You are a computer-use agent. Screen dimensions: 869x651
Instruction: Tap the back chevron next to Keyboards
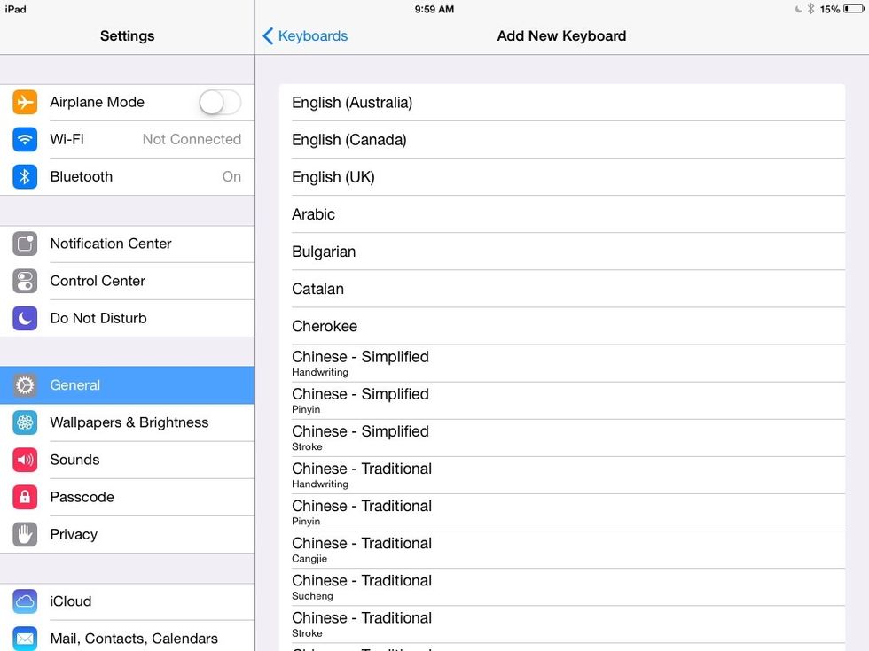pos(268,36)
